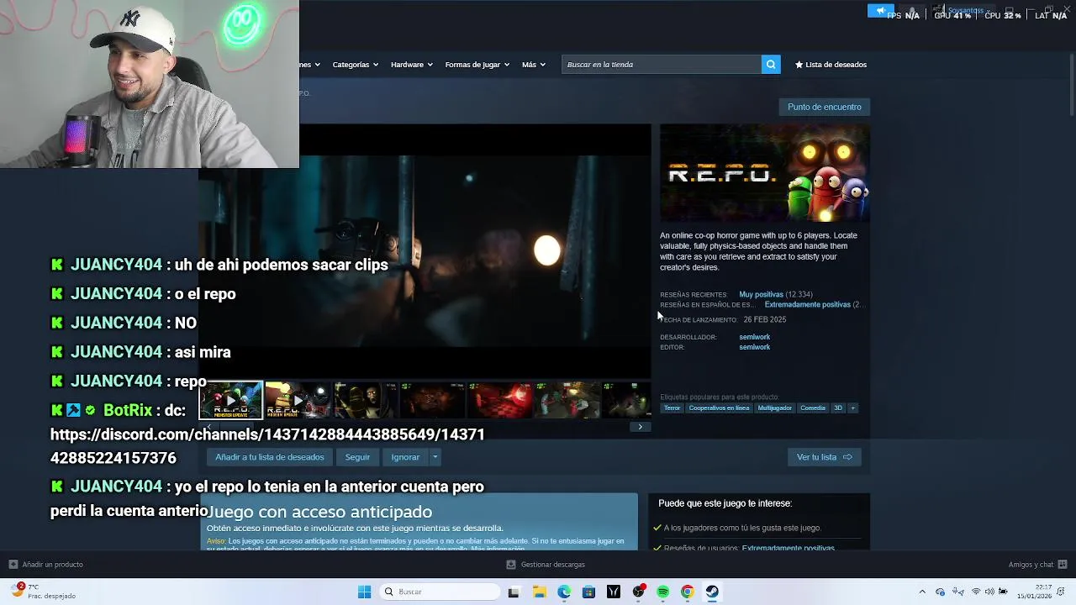Expand Formas de jugar menu
The height and width of the screenshot is (605, 1076).
click(x=477, y=65)
